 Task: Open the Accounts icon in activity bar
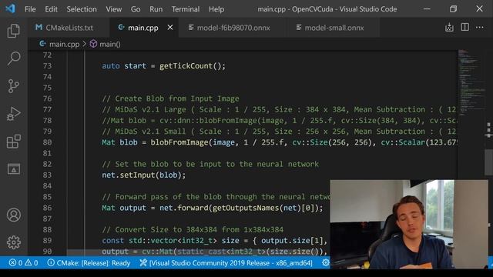[x=14, y=215]
